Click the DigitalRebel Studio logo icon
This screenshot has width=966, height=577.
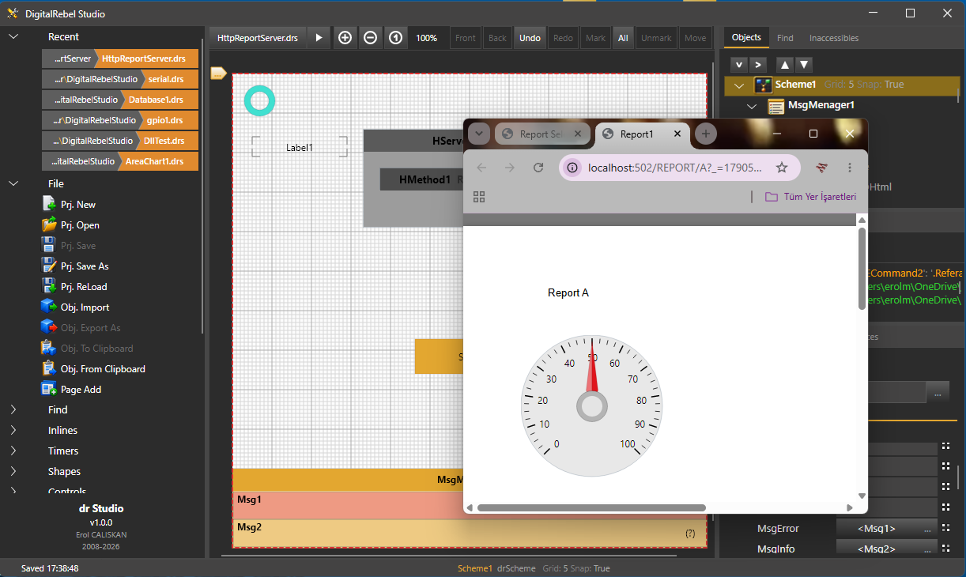[x=13, y=13]
